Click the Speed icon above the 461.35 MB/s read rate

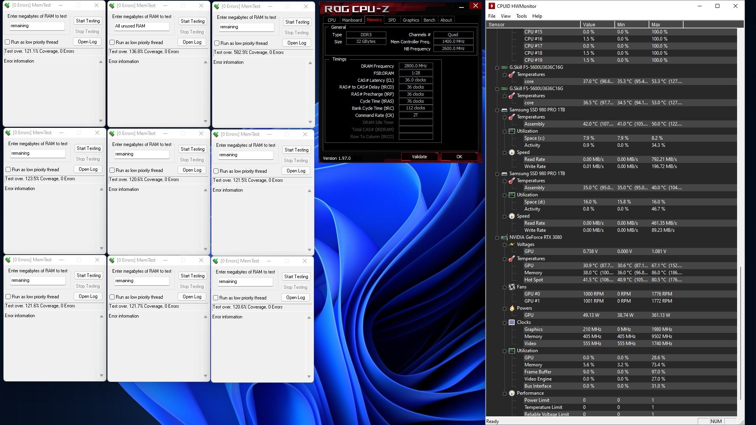(x=511, y=216)
